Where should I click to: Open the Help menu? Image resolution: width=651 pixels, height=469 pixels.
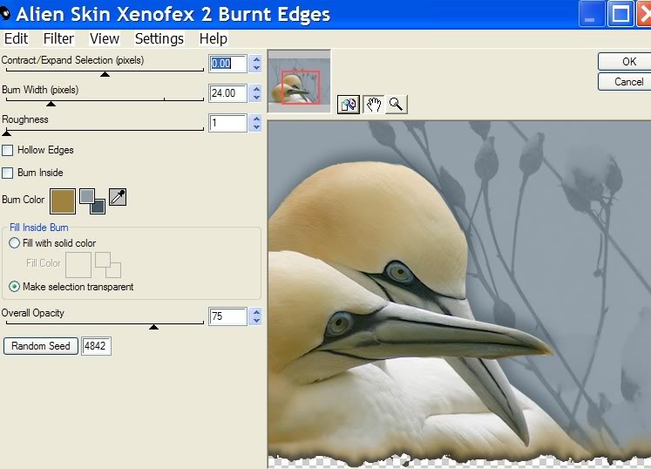[x=213, y=38]
